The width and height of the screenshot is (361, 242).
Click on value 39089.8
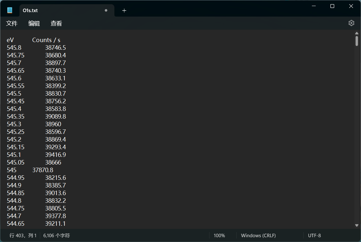pos(55,116)
